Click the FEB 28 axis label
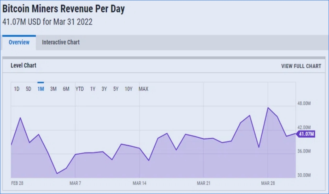Image resolution: width=329 pixels, height=194 pixels. (17, 183)
